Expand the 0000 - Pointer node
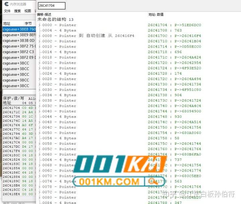This screenshot has height=204, width=241. [x=39, y=25]
